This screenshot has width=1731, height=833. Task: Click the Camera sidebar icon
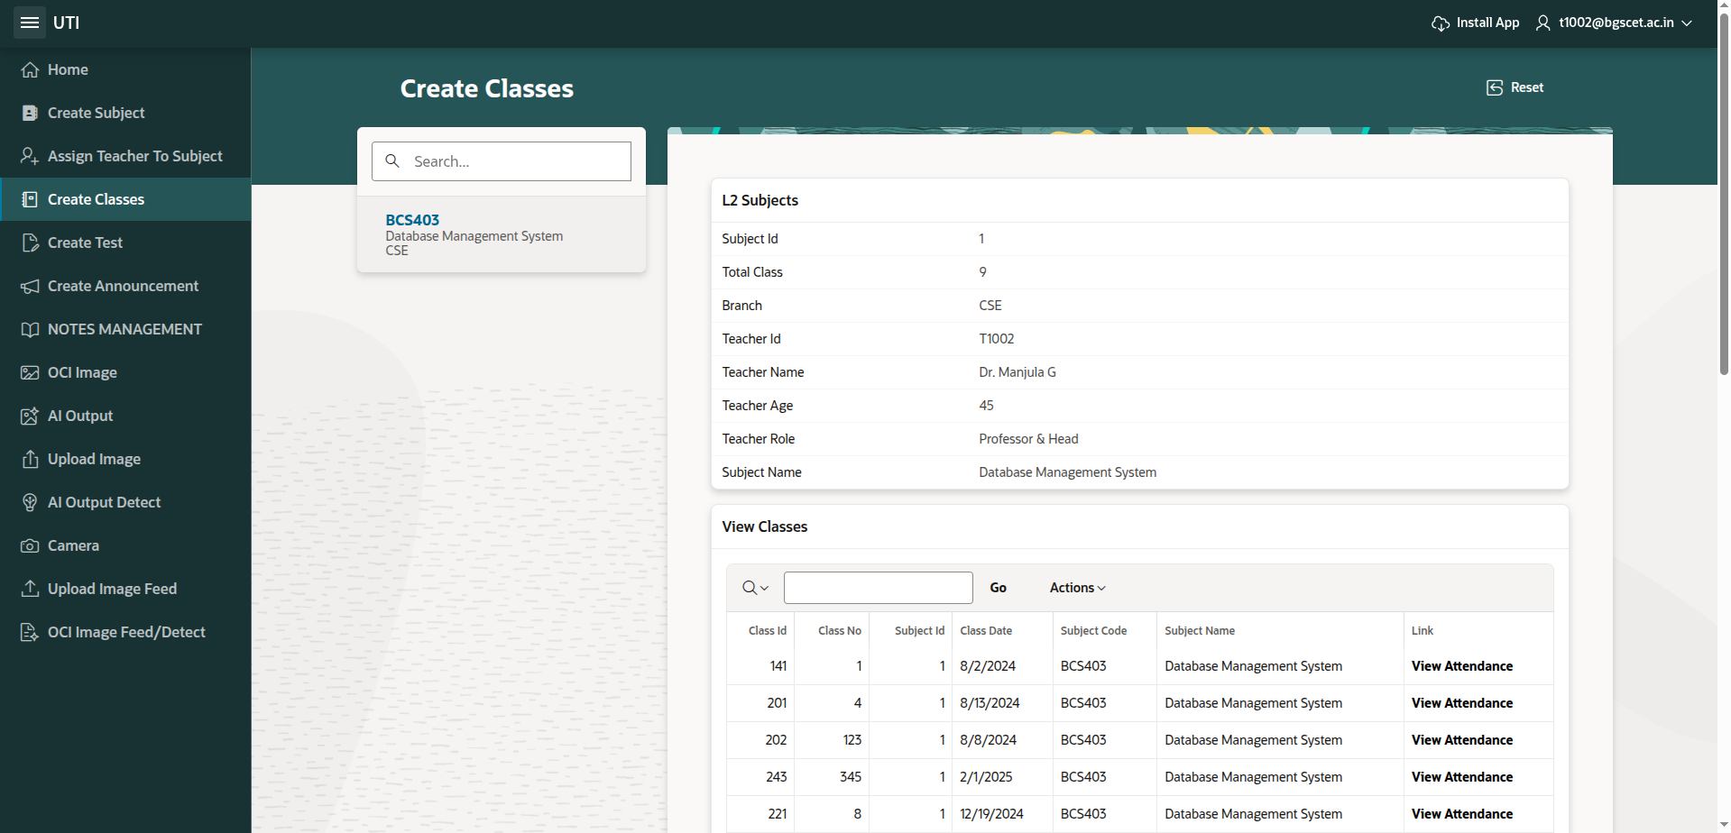point(30,545)
